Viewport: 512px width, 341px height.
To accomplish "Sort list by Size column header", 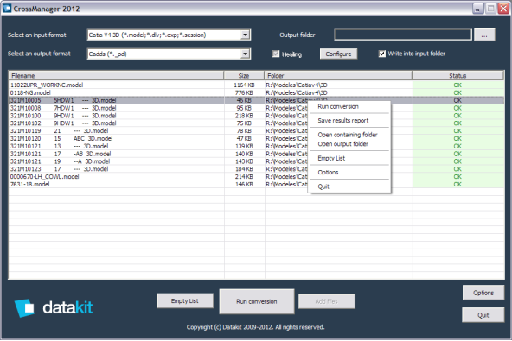I will point(244,76).
